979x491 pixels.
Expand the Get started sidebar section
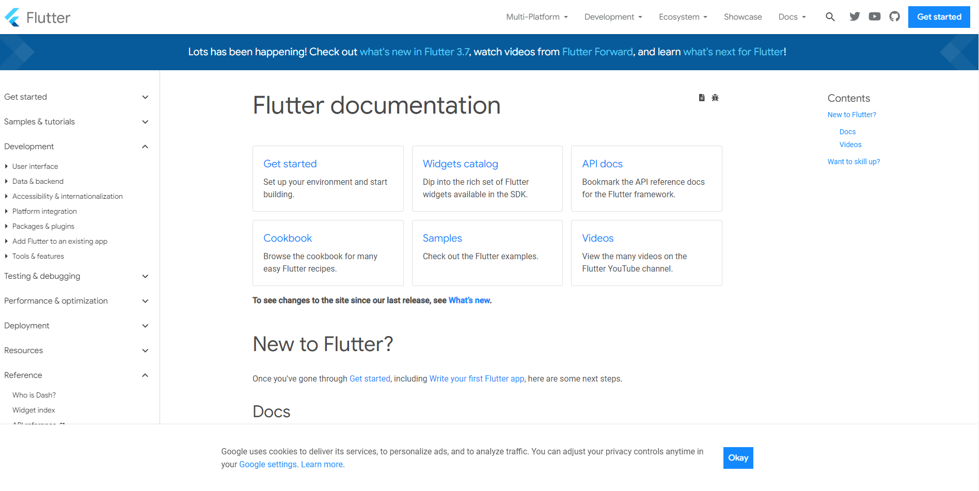[x=76, y=97]
